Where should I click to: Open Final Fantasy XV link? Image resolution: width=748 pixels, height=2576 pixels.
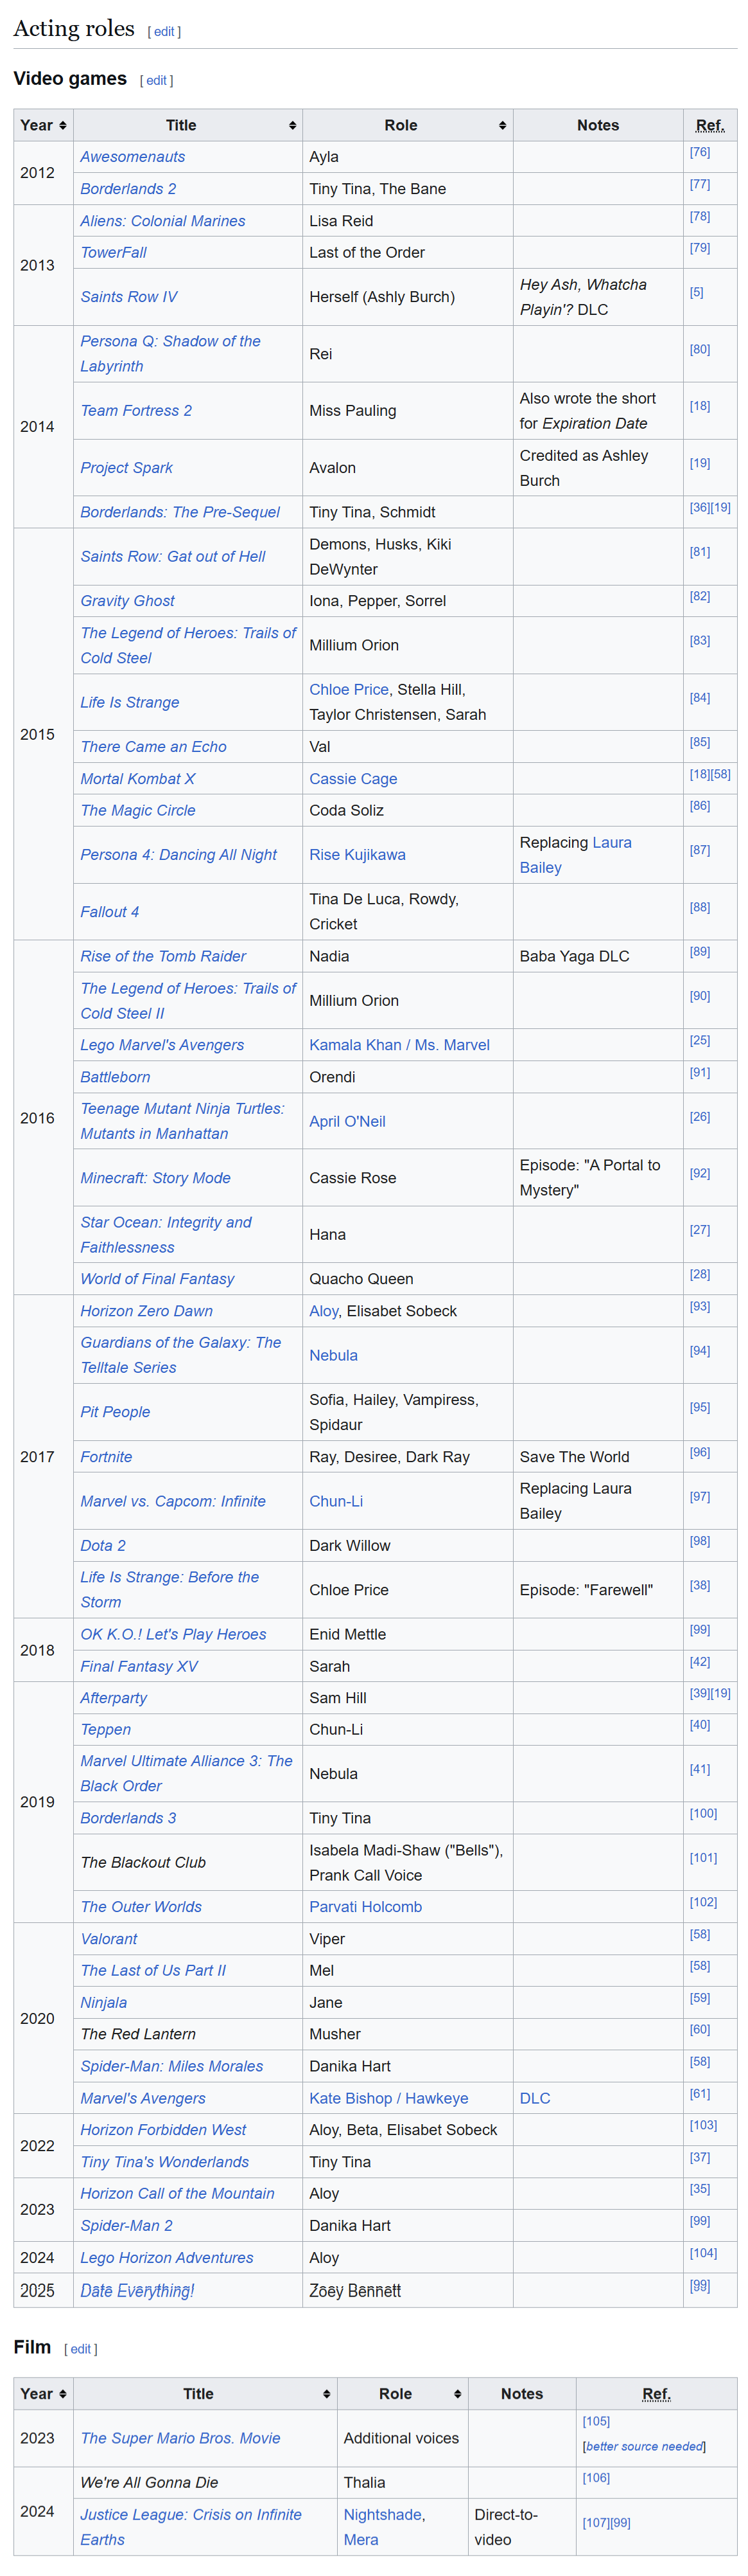(140, 1666)
